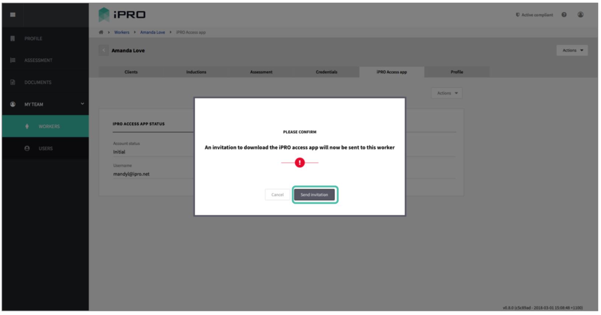The height and width of the screenshot is (315, 601).
Task: Open the user account icon in the header
Action: click(x=581, y=15)
